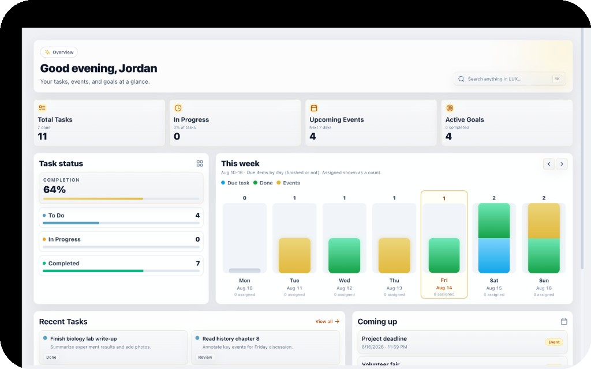
Task: Select the In Progress status row
Action: tap(121, 242)
